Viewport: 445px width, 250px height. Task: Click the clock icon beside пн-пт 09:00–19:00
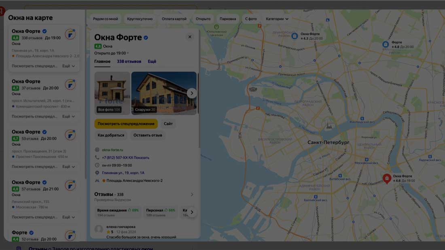(97, 165)
